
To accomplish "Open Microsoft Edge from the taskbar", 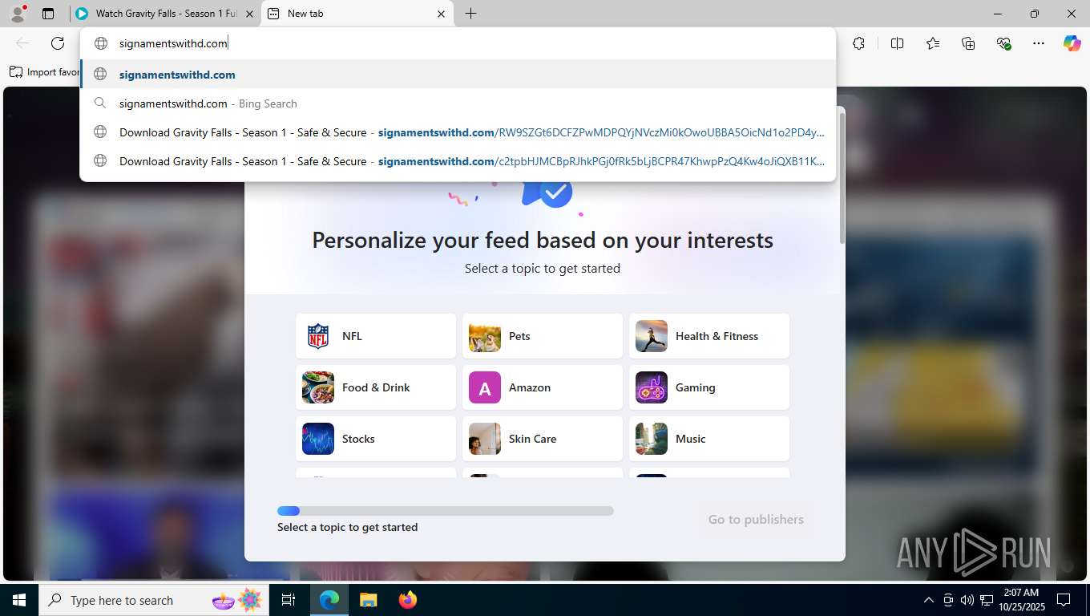I will click(x=329, y=600).
